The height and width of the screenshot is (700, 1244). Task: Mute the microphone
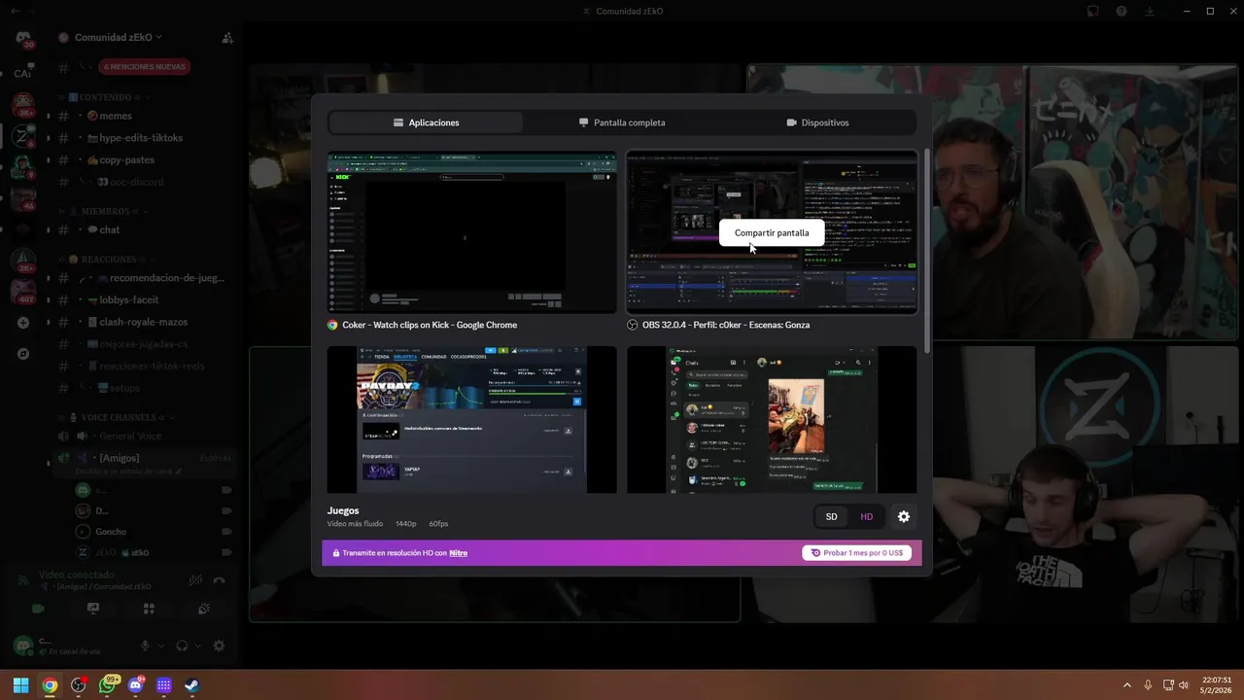click(x=146, y=646)
